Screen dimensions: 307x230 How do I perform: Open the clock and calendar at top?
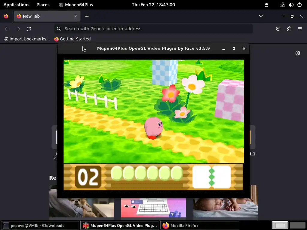pyautogui.click(x=153, y=5)
